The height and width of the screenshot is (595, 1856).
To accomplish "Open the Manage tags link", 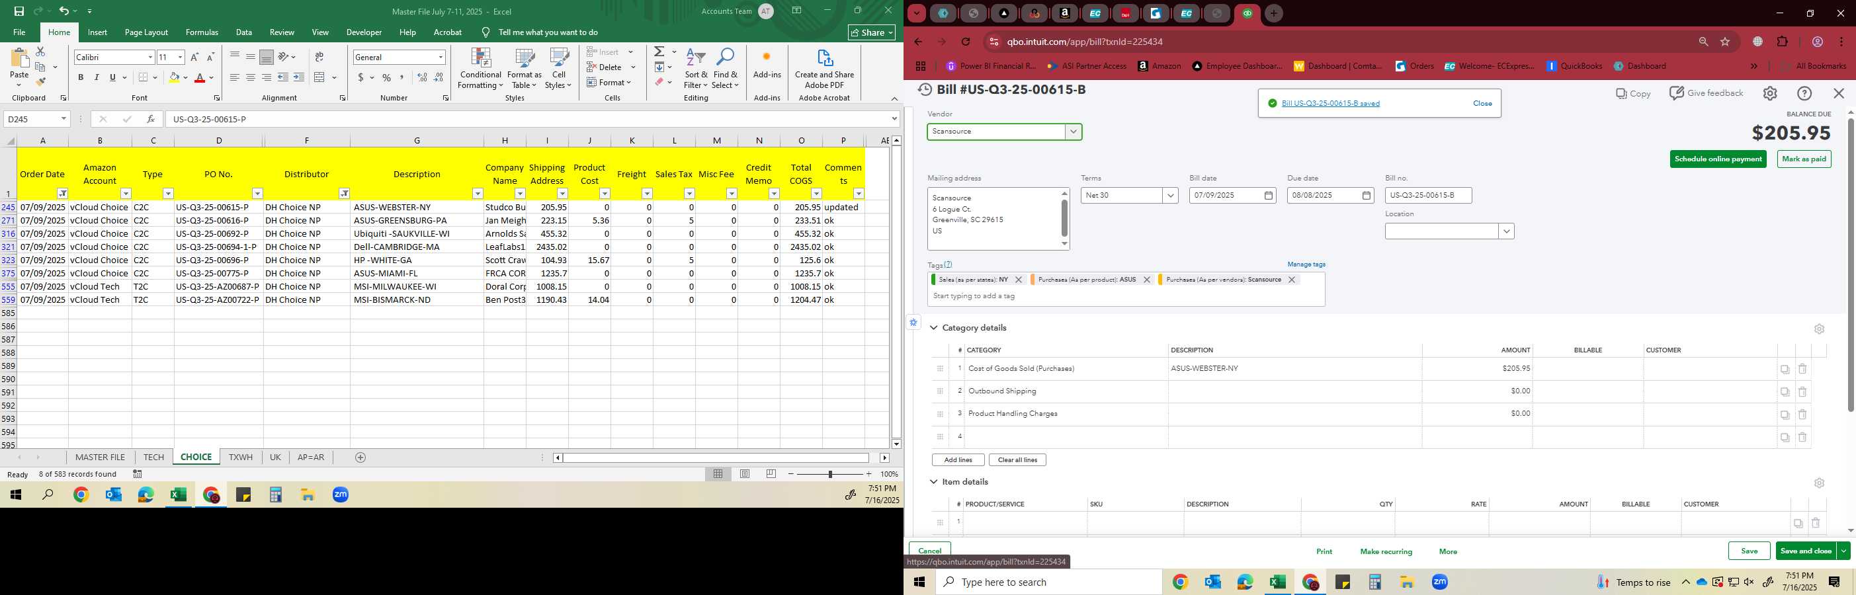I will pyautogui.click(x=1306, y=264).
